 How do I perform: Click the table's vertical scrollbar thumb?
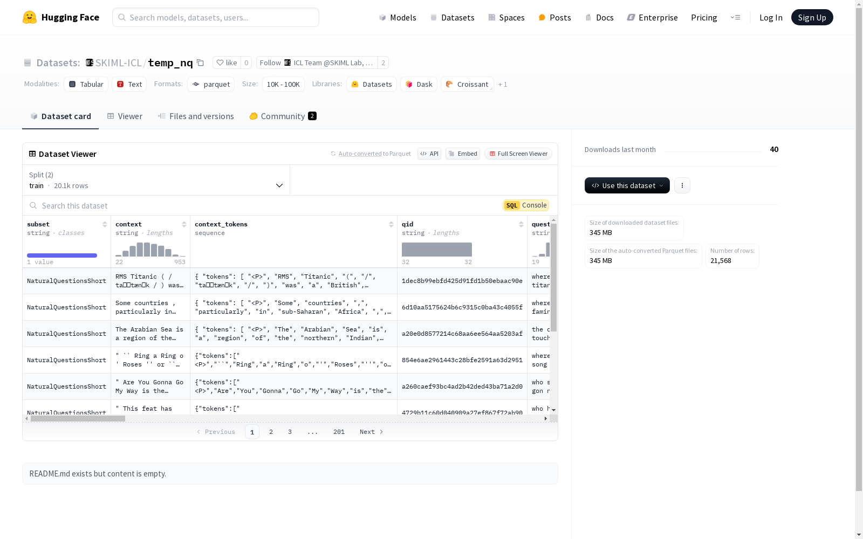click(553, 277)
